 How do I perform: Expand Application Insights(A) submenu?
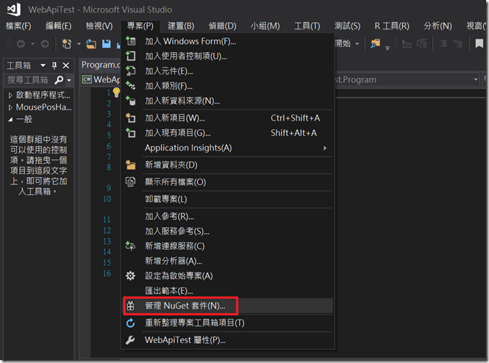(x=228, y=148)
